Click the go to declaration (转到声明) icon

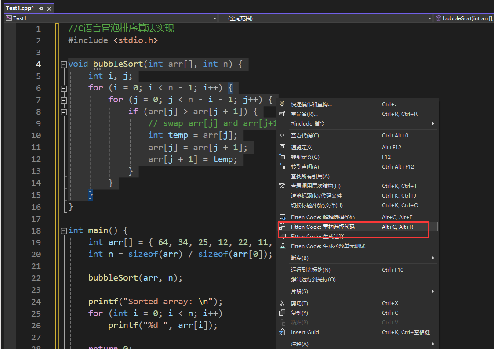click(281, 166)
